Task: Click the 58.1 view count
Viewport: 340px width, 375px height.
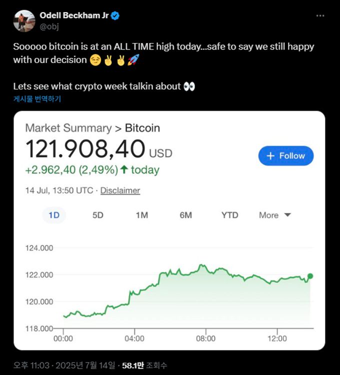Action: (x=132, y=365)
